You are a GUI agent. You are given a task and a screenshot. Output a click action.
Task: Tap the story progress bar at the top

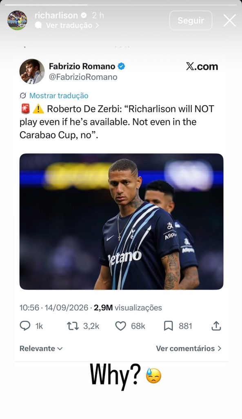pos(121,5)
